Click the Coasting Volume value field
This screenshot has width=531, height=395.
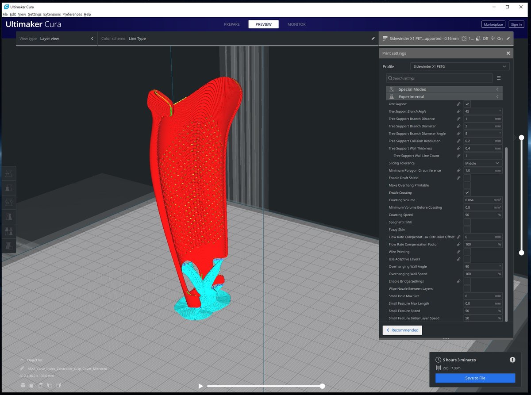click(x=483, y=200)
